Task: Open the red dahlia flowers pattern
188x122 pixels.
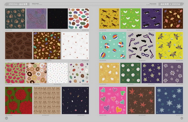Action: 19,101
